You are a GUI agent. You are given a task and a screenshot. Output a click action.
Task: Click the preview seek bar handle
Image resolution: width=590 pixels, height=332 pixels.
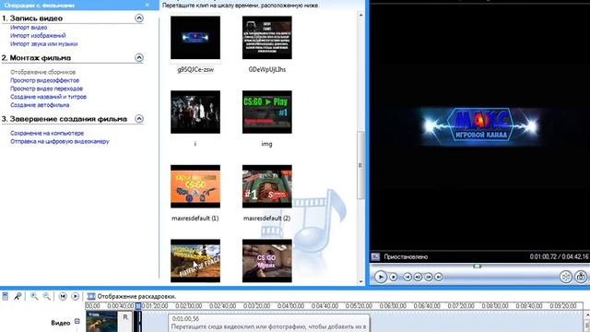pos(478,267)
